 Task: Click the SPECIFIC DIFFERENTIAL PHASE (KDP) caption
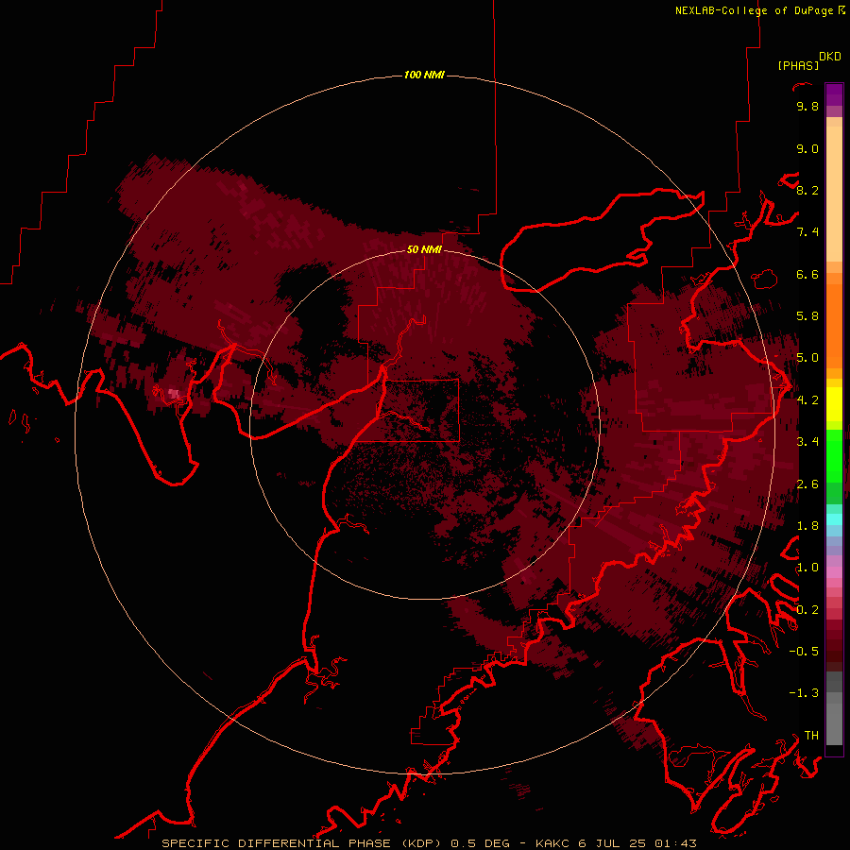[303, 843]
